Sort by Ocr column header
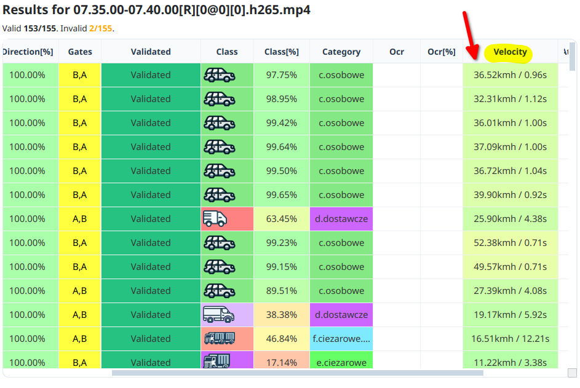The width and height of the screenshot is (580, 388). pyautogui.click(x=397, y=52)
